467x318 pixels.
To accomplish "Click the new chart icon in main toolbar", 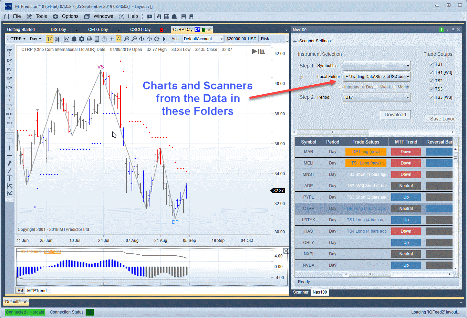I will 150,16.
